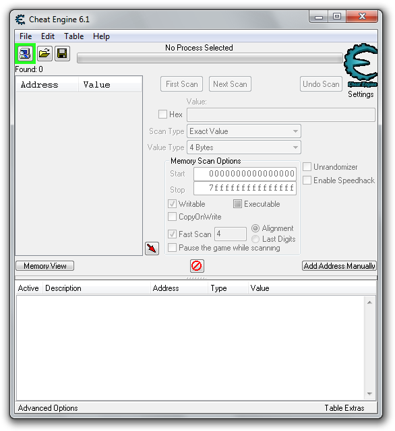Click the Type column header
Image resolution: width=395 pixels, height=431 pixels.
[228, 288]
